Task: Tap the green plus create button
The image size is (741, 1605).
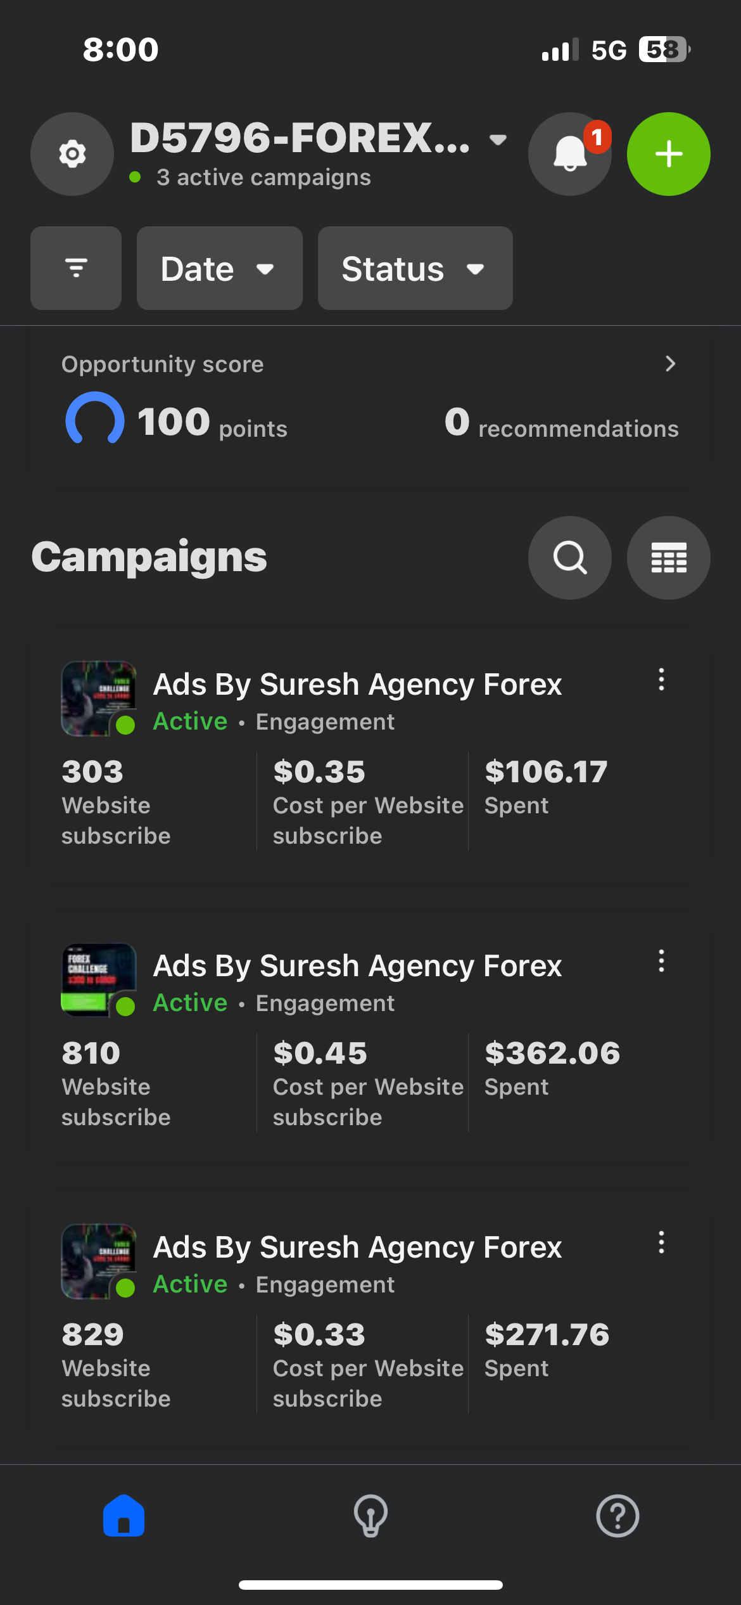Action: pos(668,154)
